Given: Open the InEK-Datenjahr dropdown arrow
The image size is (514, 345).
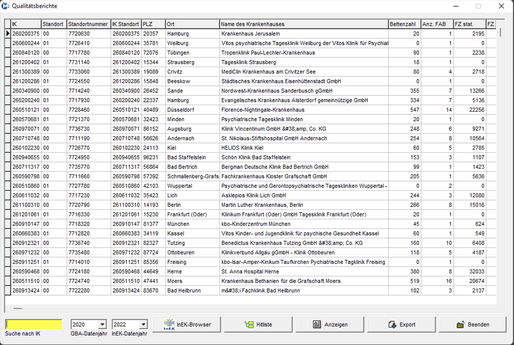Looking at the screenshot, I should tap(143, 324).
